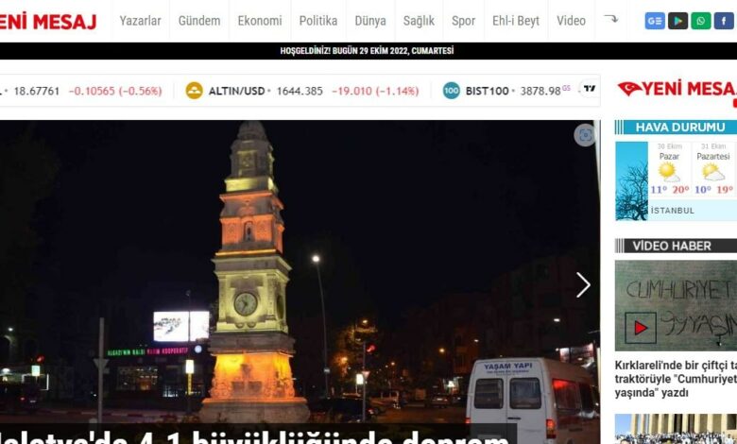
Task: Click Pazar sunny weather icon
Action: (x=668, y=173)
